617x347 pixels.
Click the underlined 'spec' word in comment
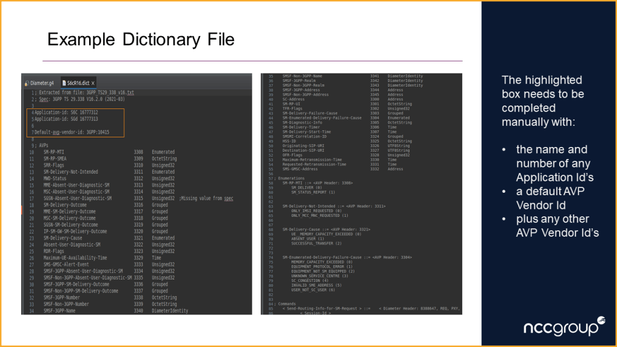[228, 198]
